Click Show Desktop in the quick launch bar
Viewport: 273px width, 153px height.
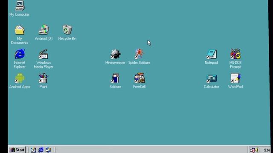tap(33, 150)
